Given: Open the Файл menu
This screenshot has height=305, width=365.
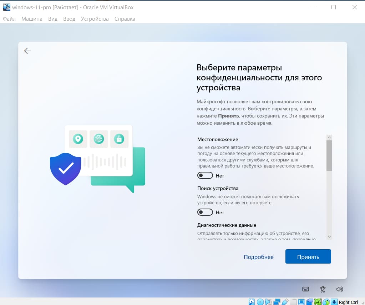Looking at the screenshot, I should (9, 19).
